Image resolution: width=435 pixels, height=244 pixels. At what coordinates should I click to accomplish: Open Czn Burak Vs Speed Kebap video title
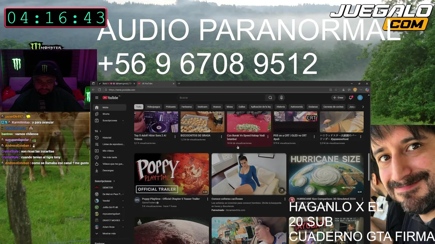pyautogui.click(x=246, y=137)
